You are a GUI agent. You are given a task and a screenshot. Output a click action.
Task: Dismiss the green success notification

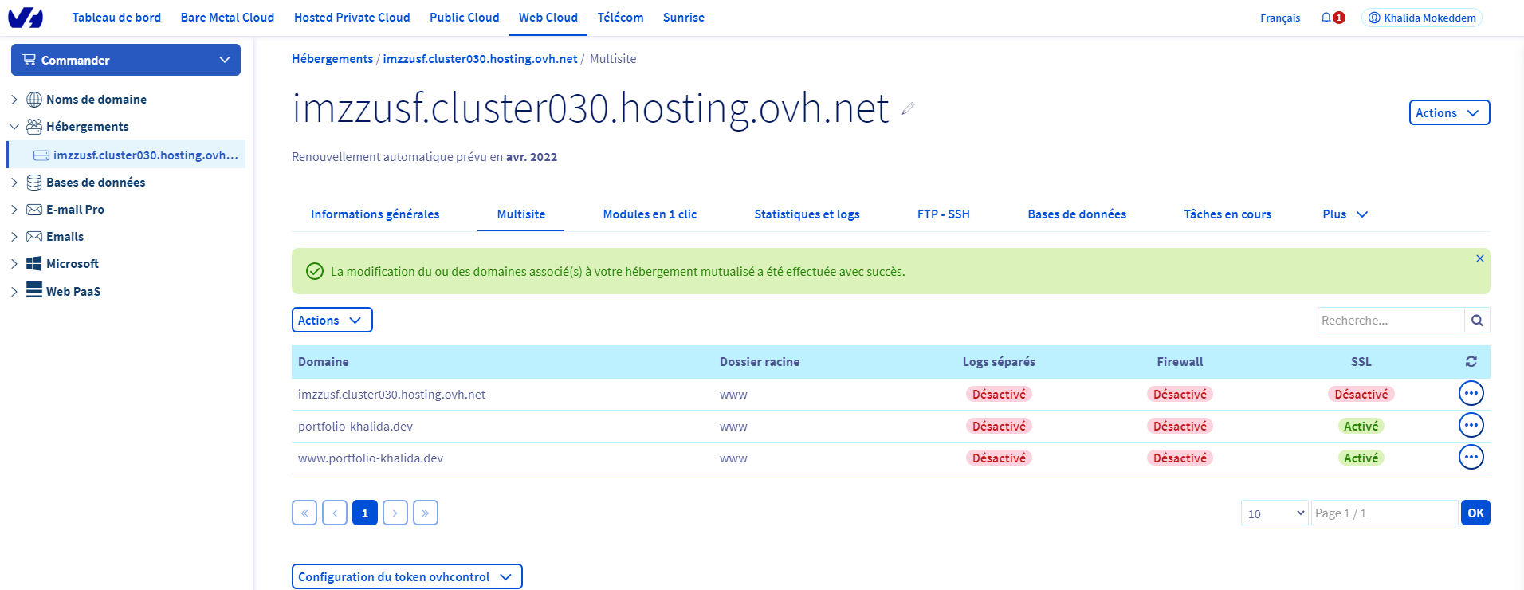1479,258
